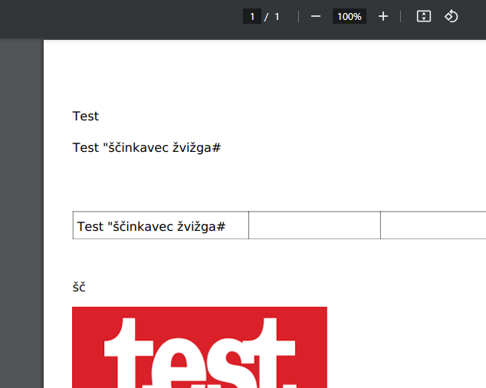The height and width of the screenshot is (388, 486).
Task: Select the current page number field
Action: (252, 16)
